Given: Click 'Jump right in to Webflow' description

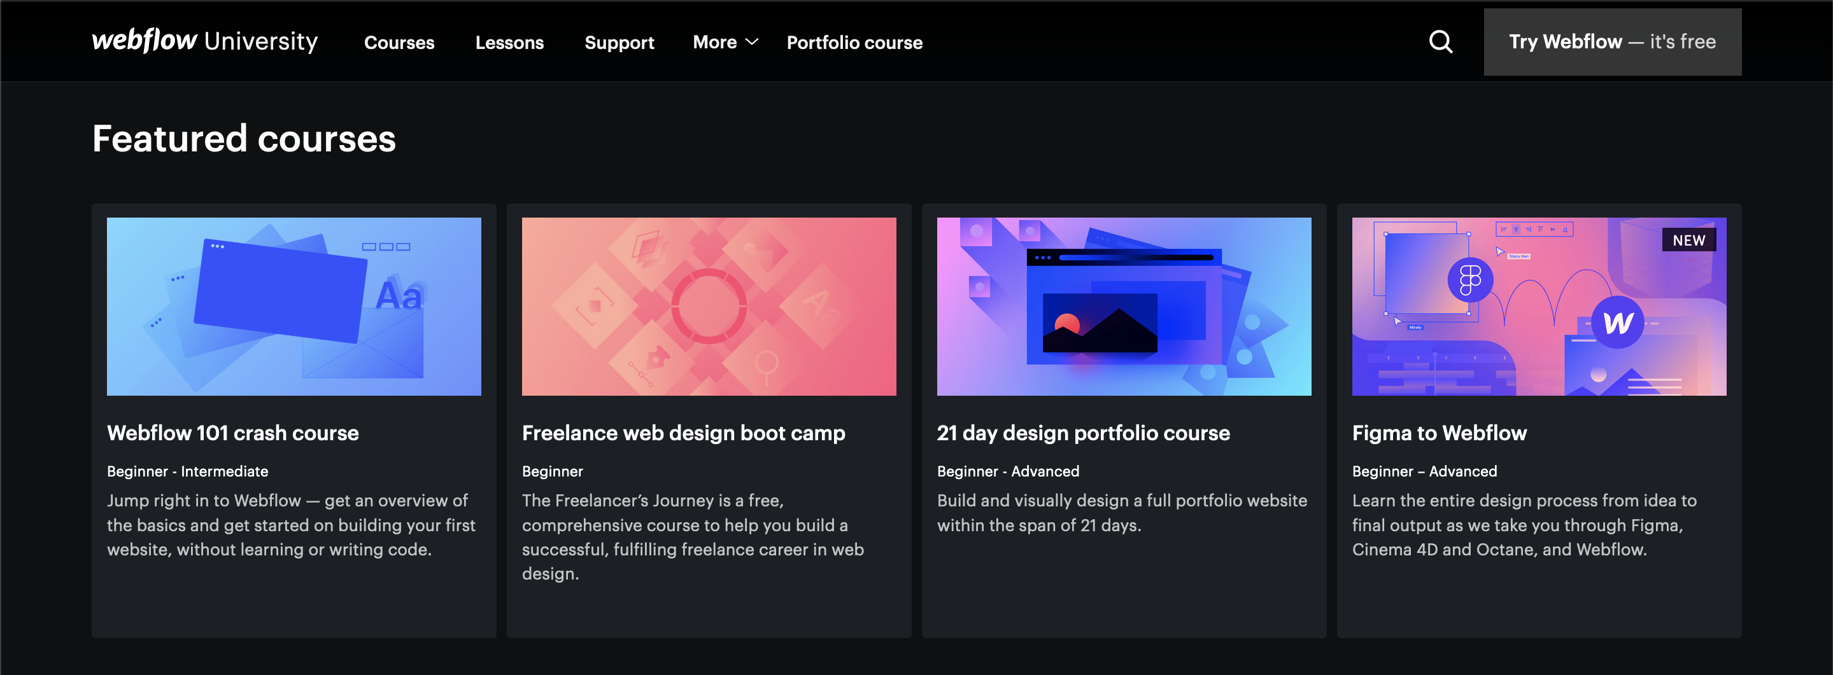Looking at the screenshot, I should (291, 525).
